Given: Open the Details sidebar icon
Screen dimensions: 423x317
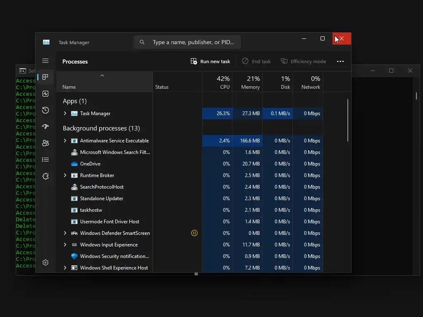Looking at the screenshot, I should 45,160.
